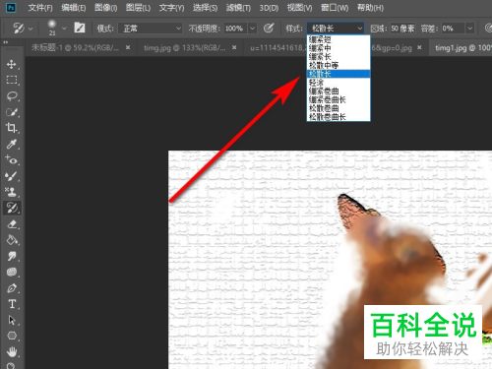The height and width of the screenshot is (369, 492).
Task: Open the 3D(D) menu
Action: (x=269, y=8)
